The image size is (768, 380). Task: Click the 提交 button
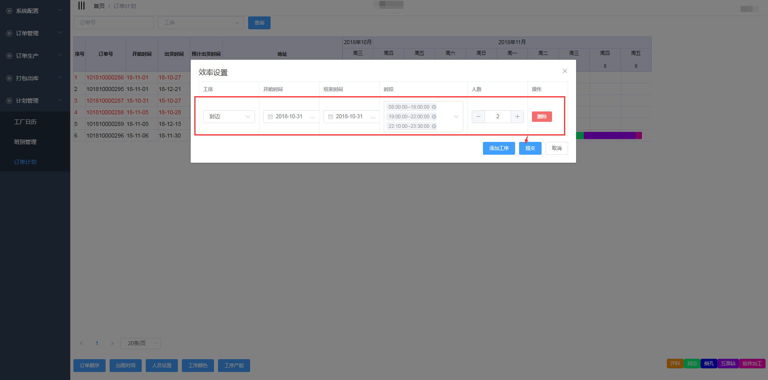pos(530,148)
